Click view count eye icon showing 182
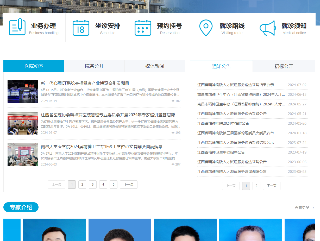This screenshot has width=320, height=241. tap(173, 101)
